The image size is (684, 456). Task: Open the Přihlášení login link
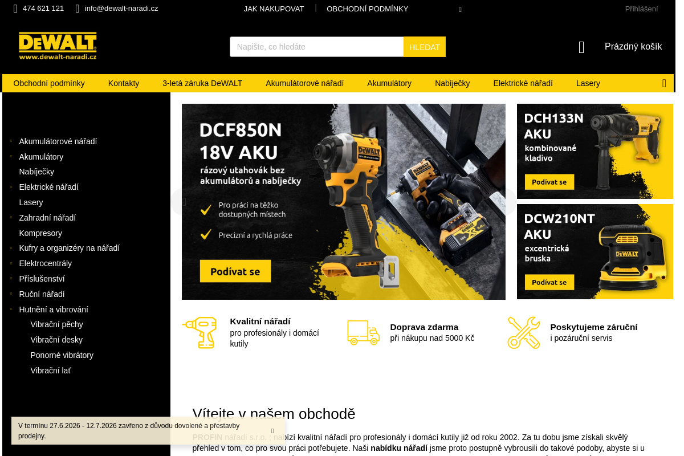(641, 9)
